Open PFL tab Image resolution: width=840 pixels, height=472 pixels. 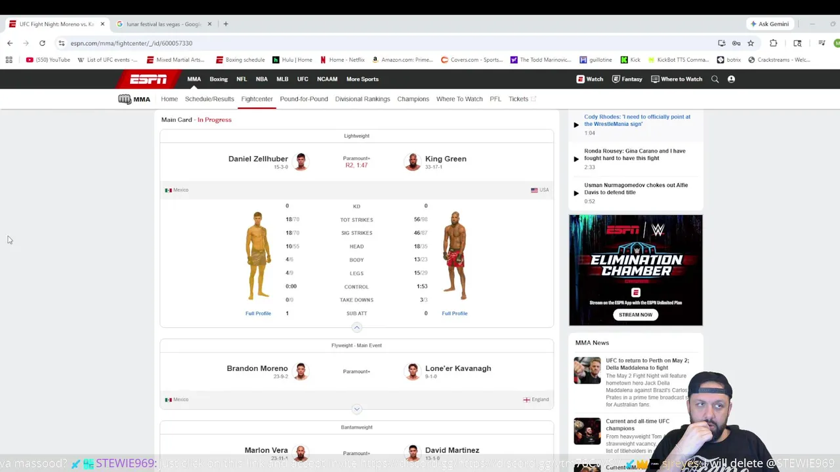(495, 99)
